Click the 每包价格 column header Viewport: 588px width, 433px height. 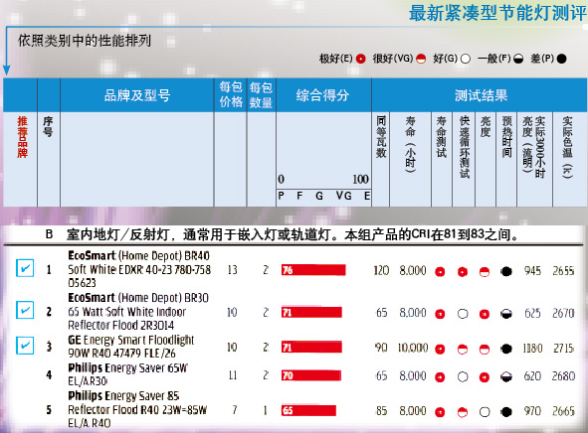point(231,94)
